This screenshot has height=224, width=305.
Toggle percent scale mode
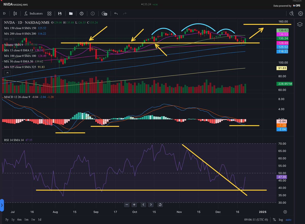[274, 220]
